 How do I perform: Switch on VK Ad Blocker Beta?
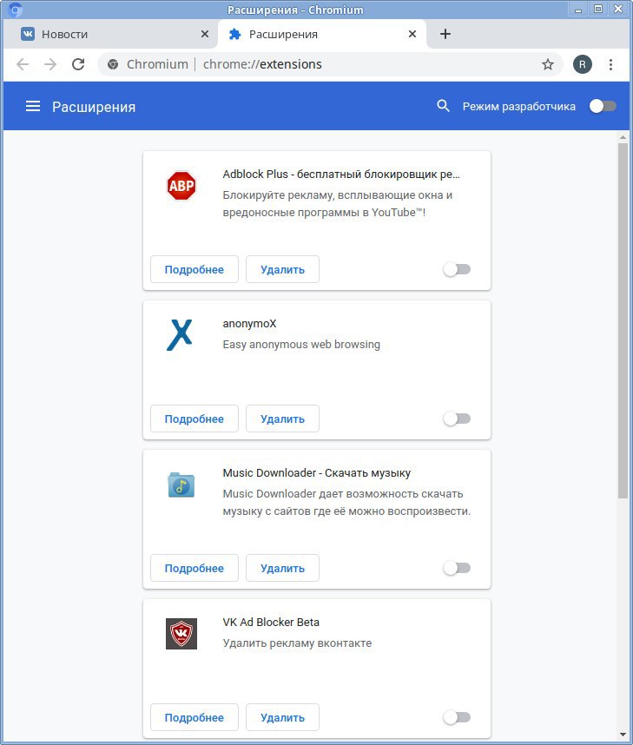pos(457,717)
